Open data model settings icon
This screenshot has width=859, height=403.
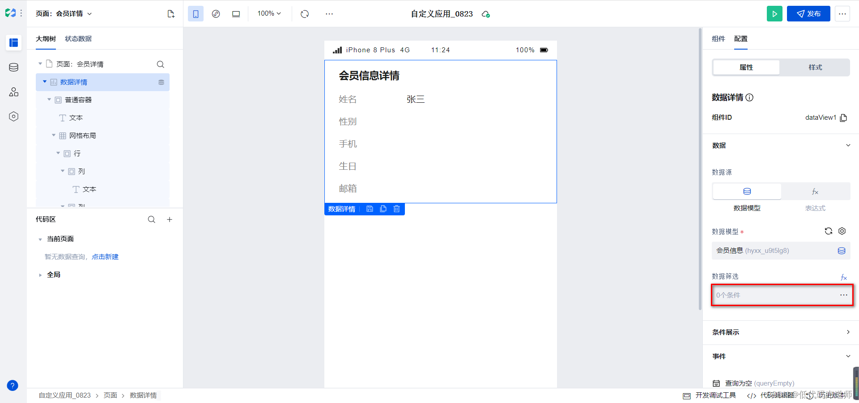point(842,231)
